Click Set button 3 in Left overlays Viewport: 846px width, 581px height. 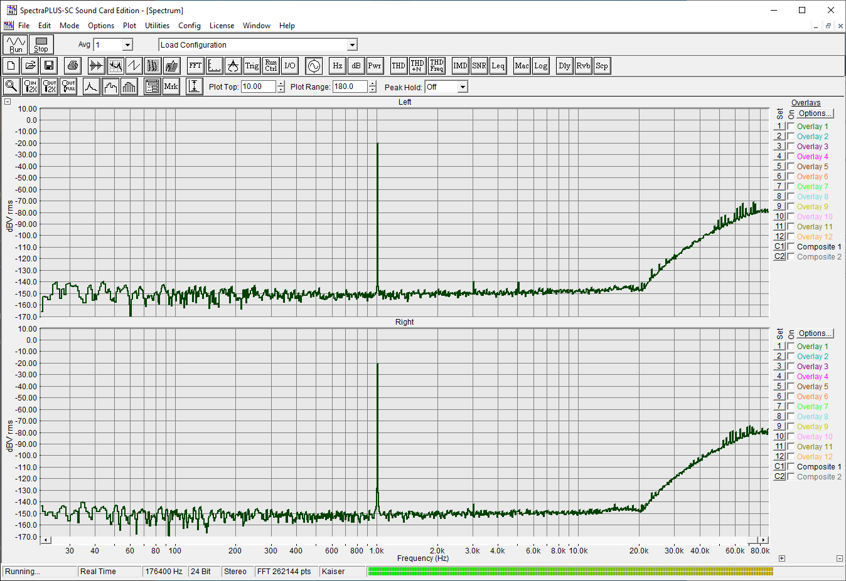pos(779,147)
